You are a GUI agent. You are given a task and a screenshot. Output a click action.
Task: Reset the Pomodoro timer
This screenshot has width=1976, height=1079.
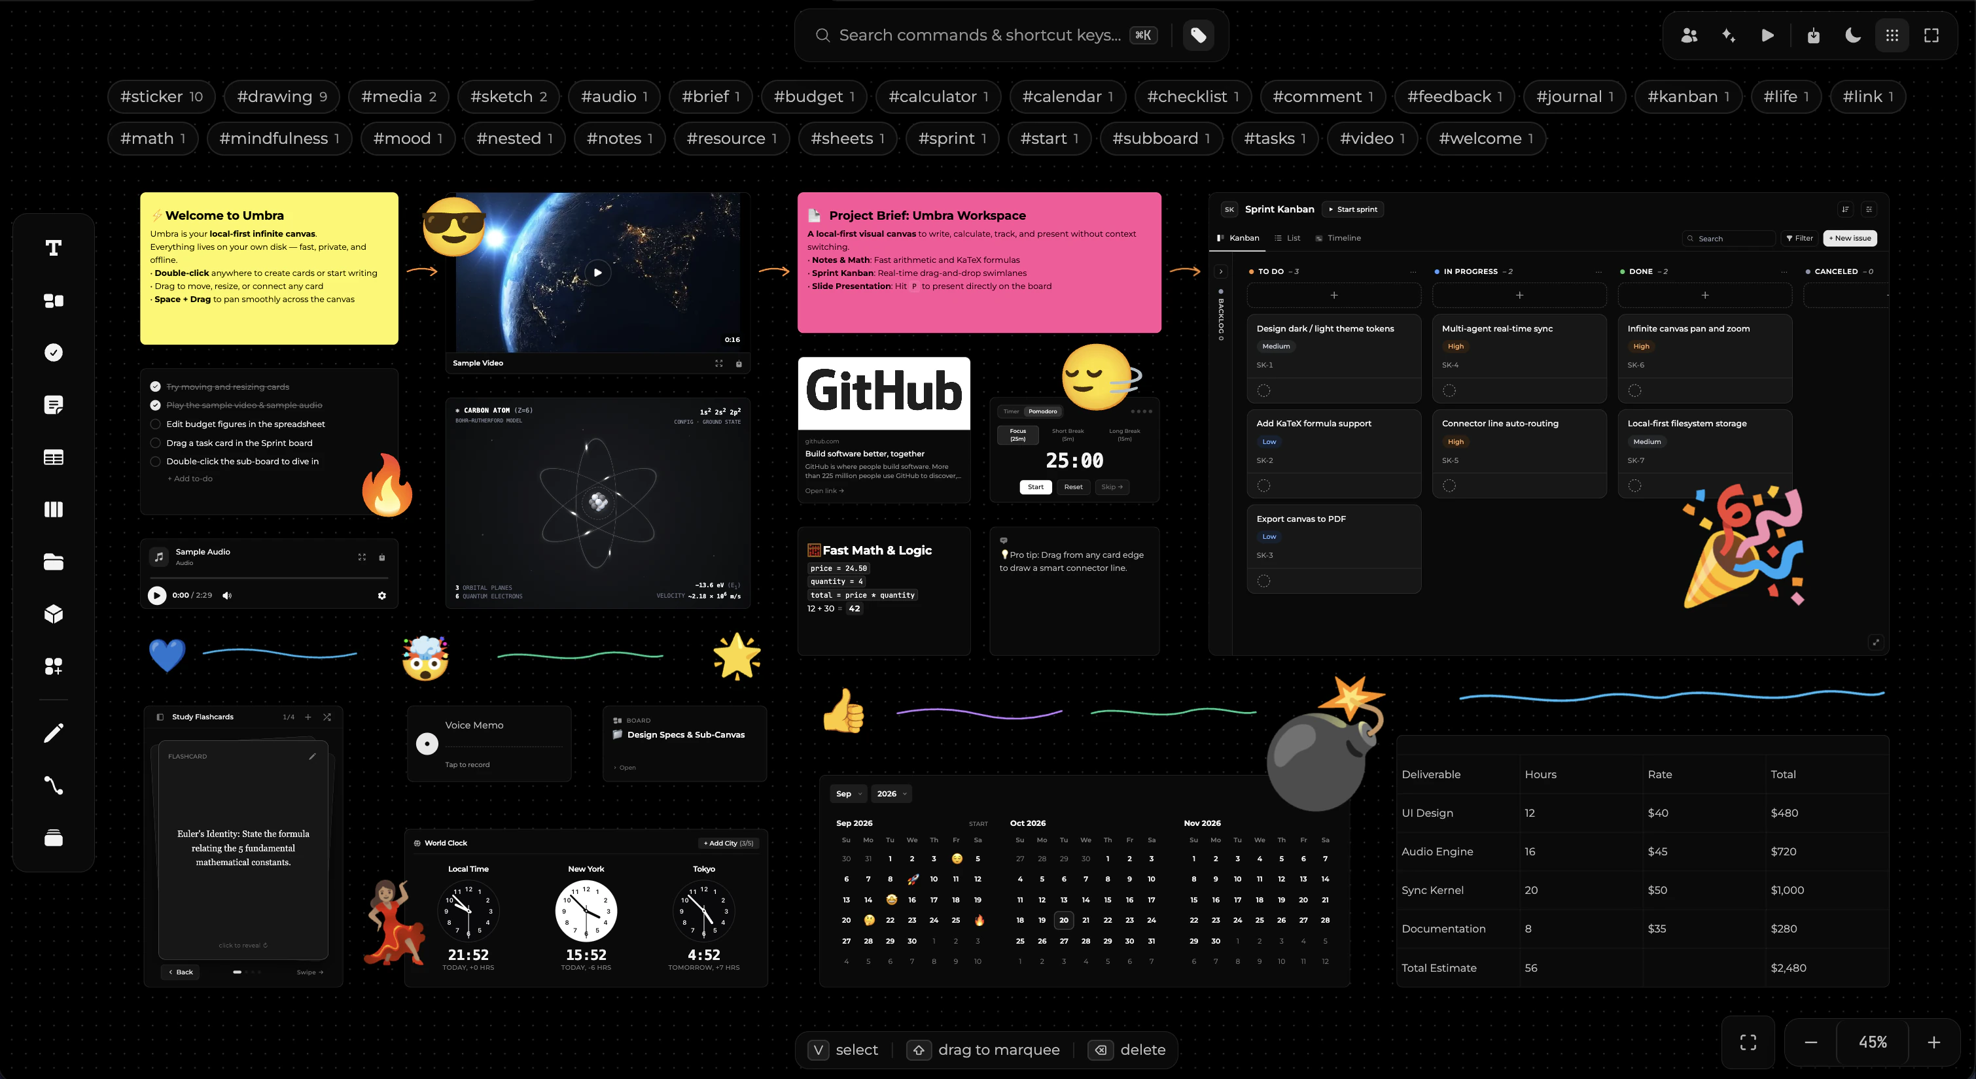(x=1073, y=487)
